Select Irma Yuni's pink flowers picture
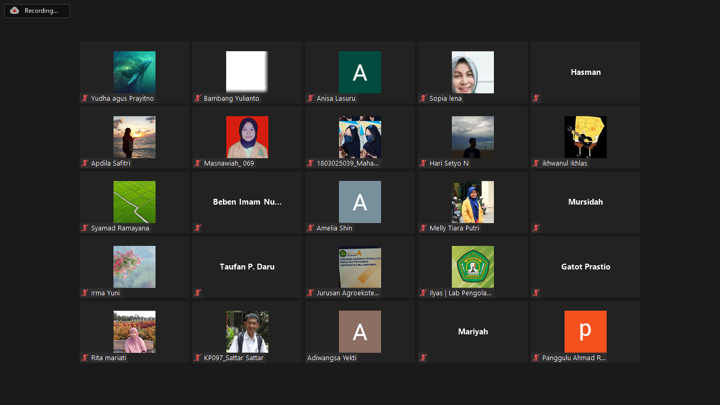Image resolution: width=720 pixels, height=405 pixels. (x=134, y=267)
